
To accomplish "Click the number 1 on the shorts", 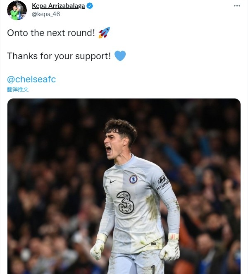I will (x=153, y=269).
